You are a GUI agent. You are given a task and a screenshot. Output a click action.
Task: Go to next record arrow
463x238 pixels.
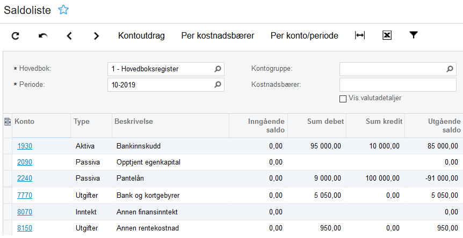point(96,36)
